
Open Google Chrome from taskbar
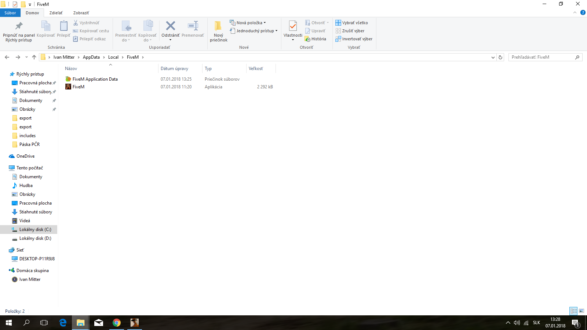[117, 323]
